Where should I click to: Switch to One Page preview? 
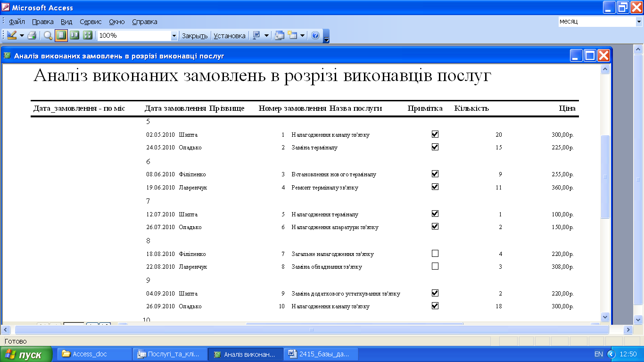point(61,35)
